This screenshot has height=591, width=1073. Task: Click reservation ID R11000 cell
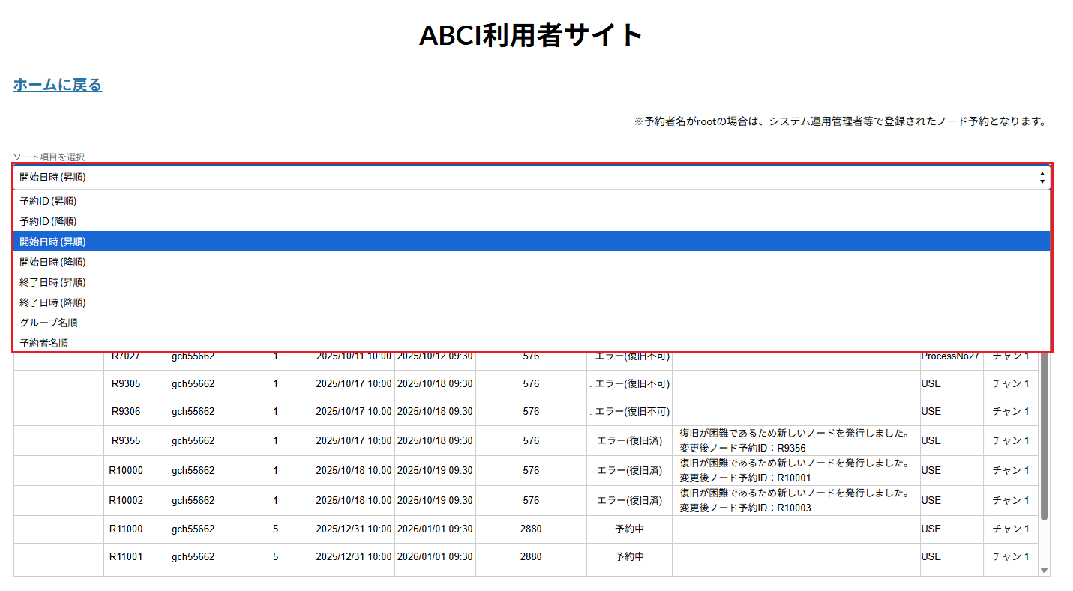(x=126, y=529)
